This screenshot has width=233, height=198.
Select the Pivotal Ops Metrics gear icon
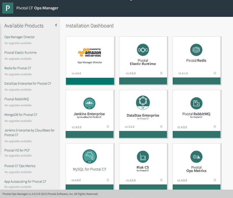[x=196, y=156]
